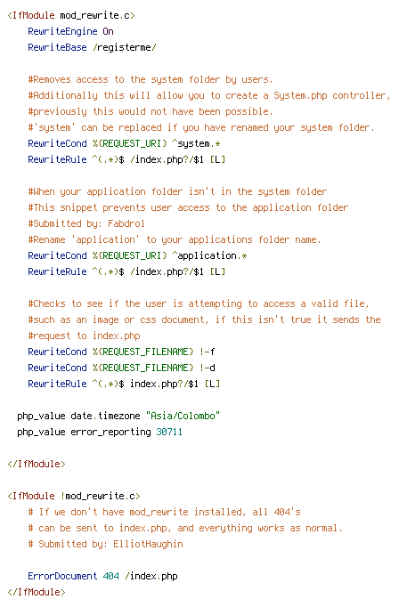Image resolution: width=399 pixels, height=607 pixels.
Task: Click the error_reporting value 30711
Action: tap(169, 432)
